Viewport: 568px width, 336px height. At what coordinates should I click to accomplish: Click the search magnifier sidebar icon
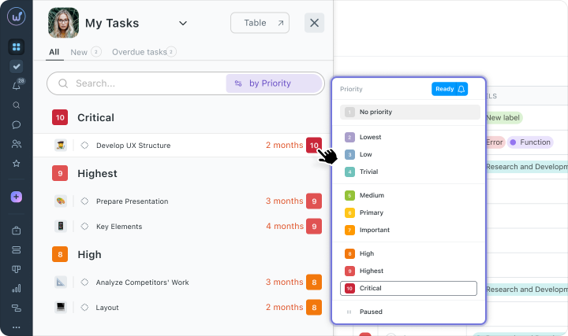[17, 105]
